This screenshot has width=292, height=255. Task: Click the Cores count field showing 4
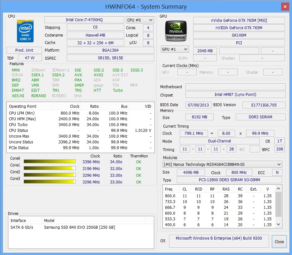pyautogui.click(x=148, y=28)
